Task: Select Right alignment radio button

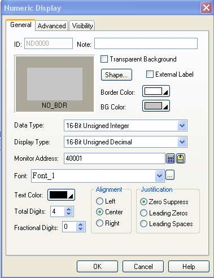Action: click(x=99, y=223)
